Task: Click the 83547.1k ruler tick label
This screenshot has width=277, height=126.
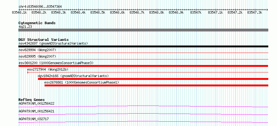Action: pos(215,12)
